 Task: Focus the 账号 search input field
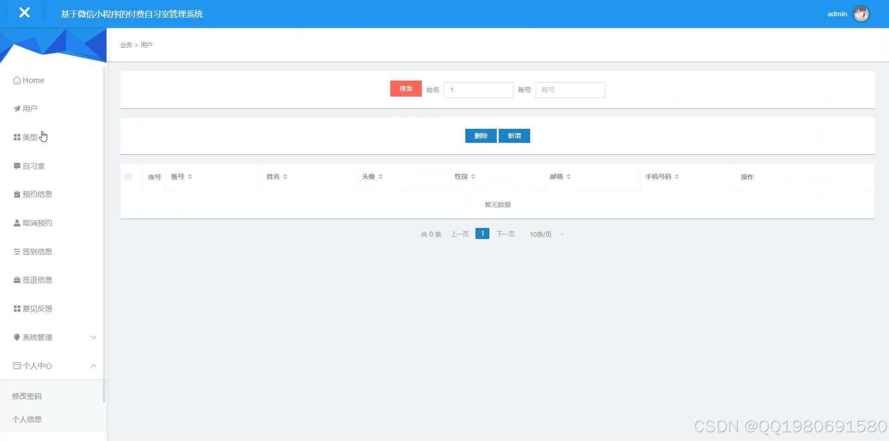coord(570,90)
